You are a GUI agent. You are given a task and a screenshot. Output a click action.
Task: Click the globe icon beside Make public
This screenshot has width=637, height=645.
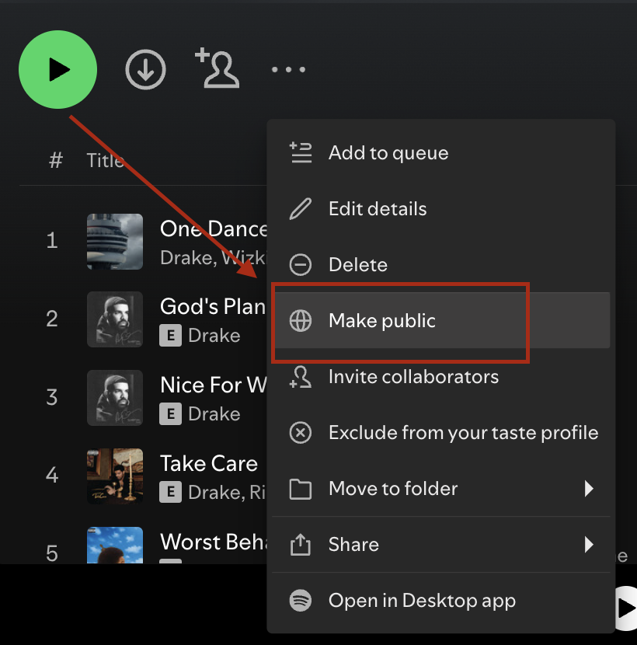tap(301, 320)
